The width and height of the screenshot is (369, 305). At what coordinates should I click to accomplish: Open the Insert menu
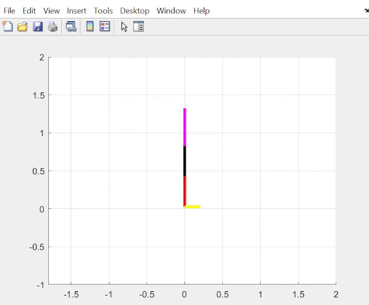coord(77,11)
